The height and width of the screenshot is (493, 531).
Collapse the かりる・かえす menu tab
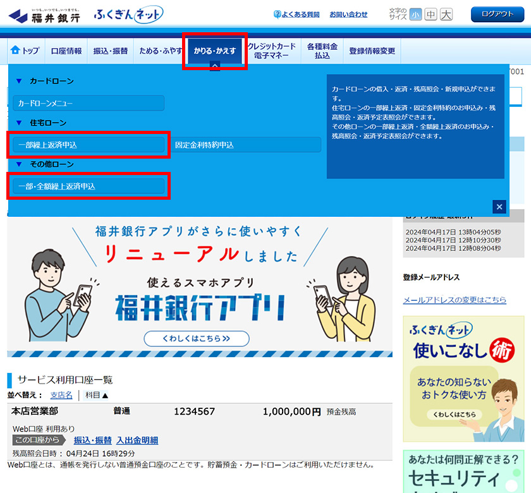pos(215,51)
